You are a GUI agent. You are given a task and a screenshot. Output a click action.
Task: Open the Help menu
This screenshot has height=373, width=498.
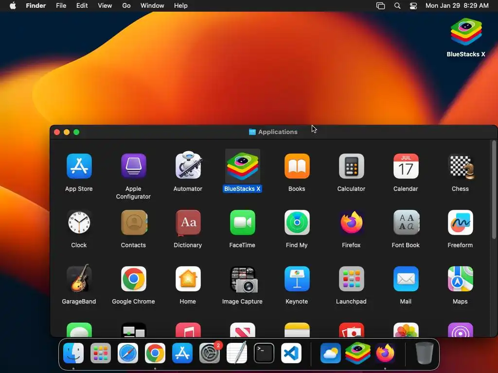pos(181,5)
